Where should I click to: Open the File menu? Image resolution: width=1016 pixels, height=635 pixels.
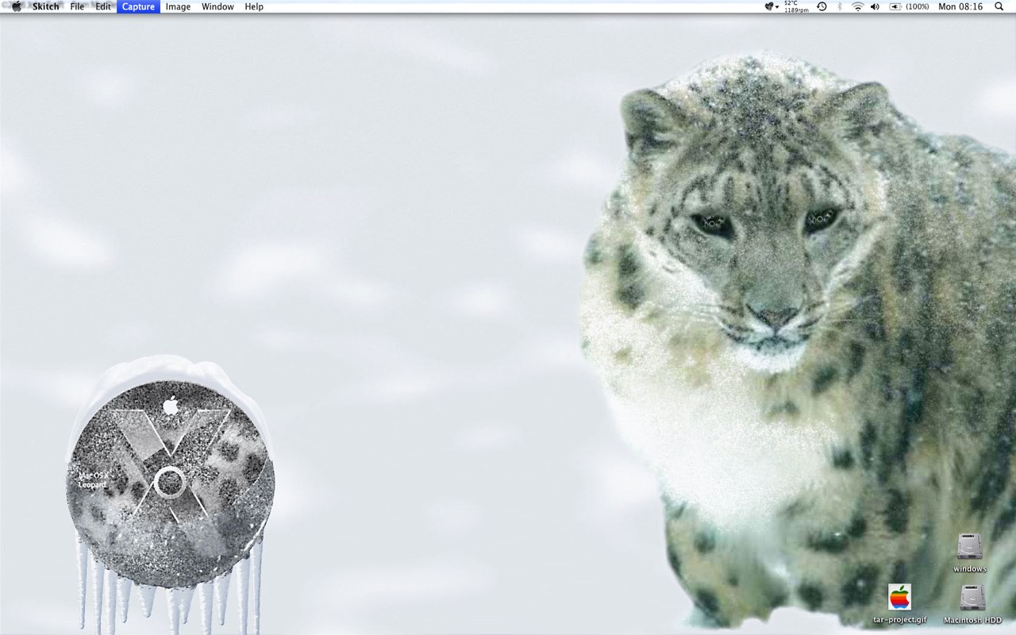coord(77,6)
